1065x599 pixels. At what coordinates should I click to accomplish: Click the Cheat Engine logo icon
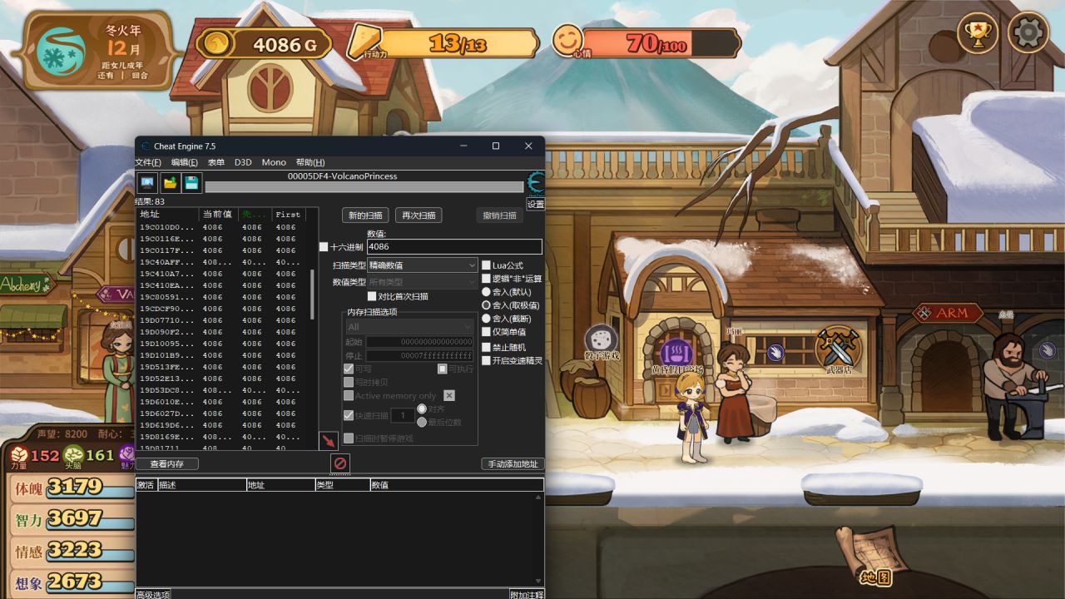[536, 182]
